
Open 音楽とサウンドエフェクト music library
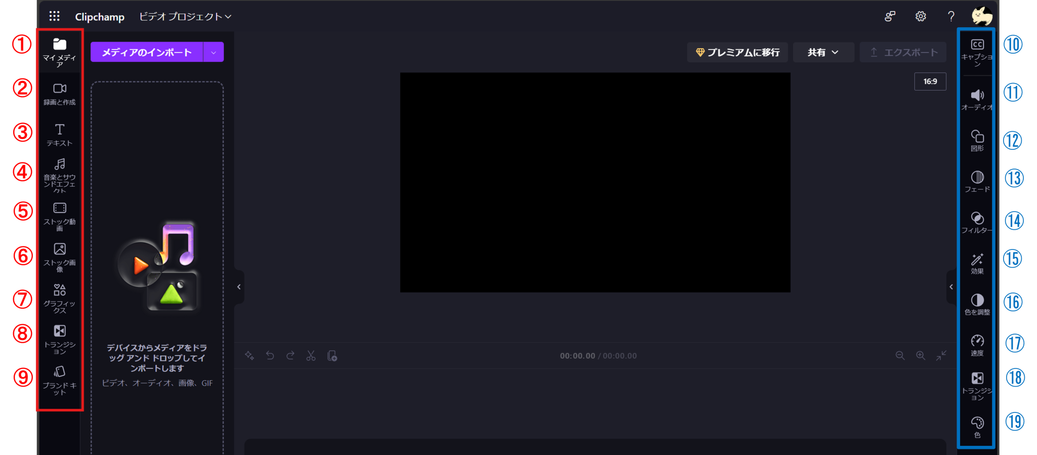click(59, 175)
